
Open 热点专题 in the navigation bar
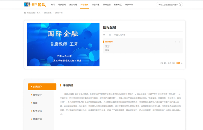[x=73, y=5]
